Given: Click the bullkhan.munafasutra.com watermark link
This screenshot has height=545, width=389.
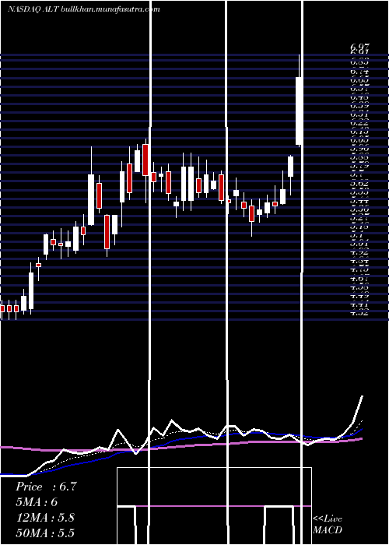Looking at the screenshot, I should pos(110,9).
